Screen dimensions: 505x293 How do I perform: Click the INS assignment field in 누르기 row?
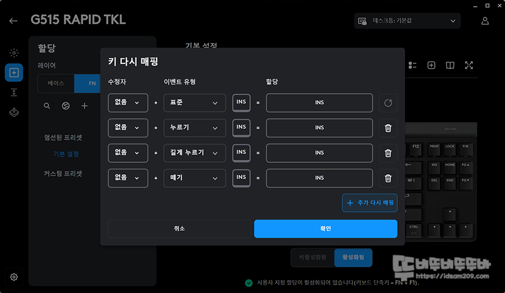click(319, 128)
